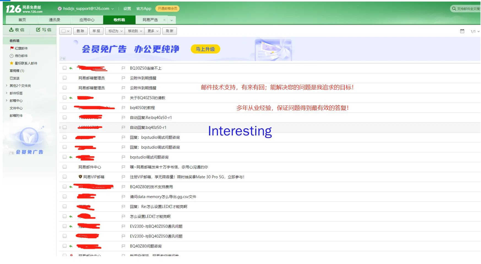This screenshot has height=264, width=481.
Task: Close the 网易严选 tab
Action: 164,20
